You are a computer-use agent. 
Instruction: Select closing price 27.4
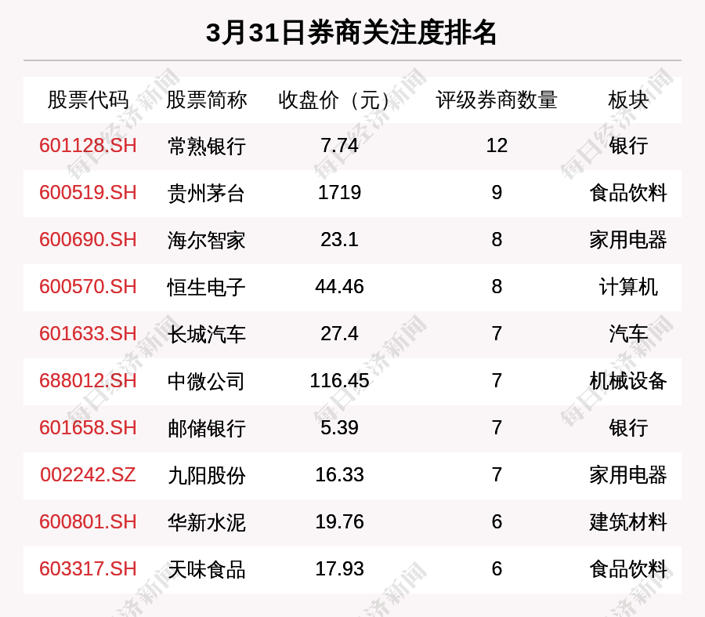coord(339,334)
